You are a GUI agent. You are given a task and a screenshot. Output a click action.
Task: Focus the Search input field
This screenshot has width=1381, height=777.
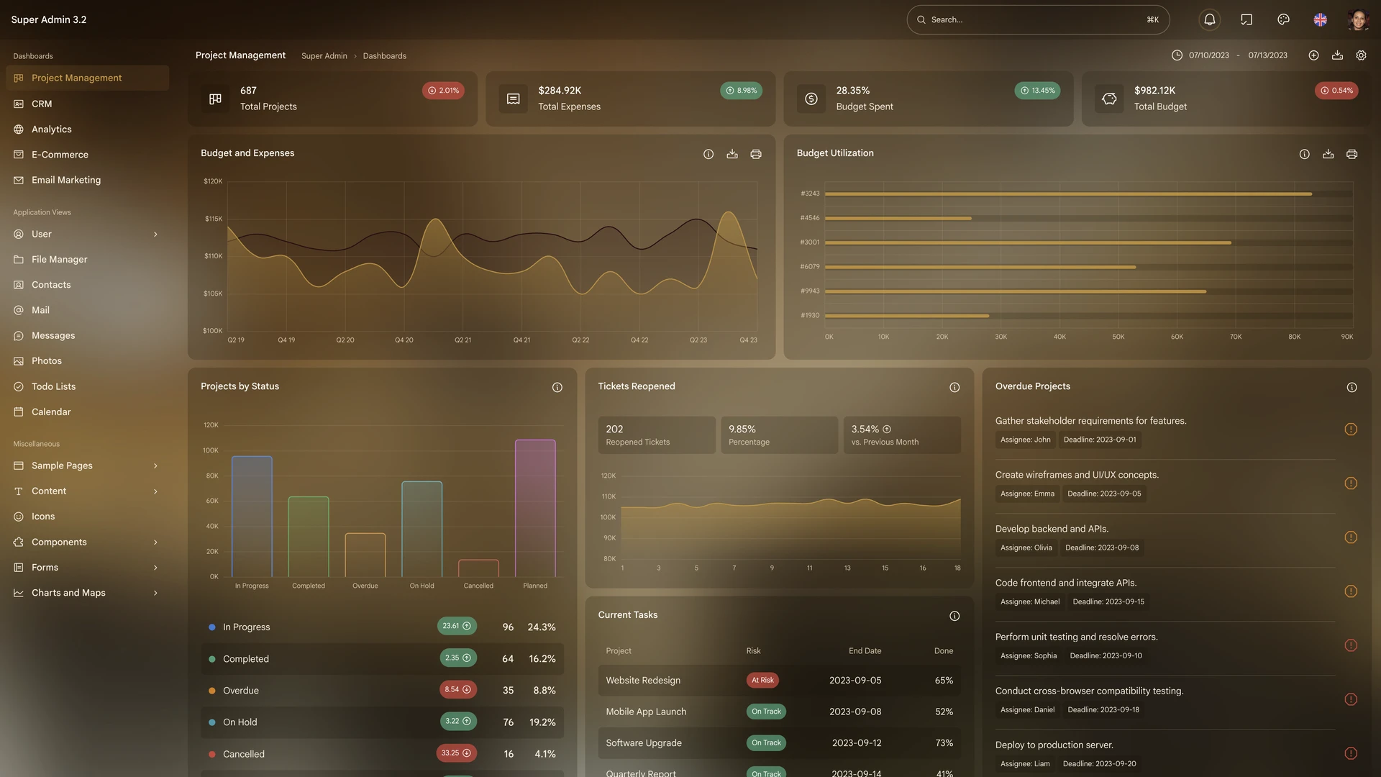pyautogui.click(x=1038, y=19)
